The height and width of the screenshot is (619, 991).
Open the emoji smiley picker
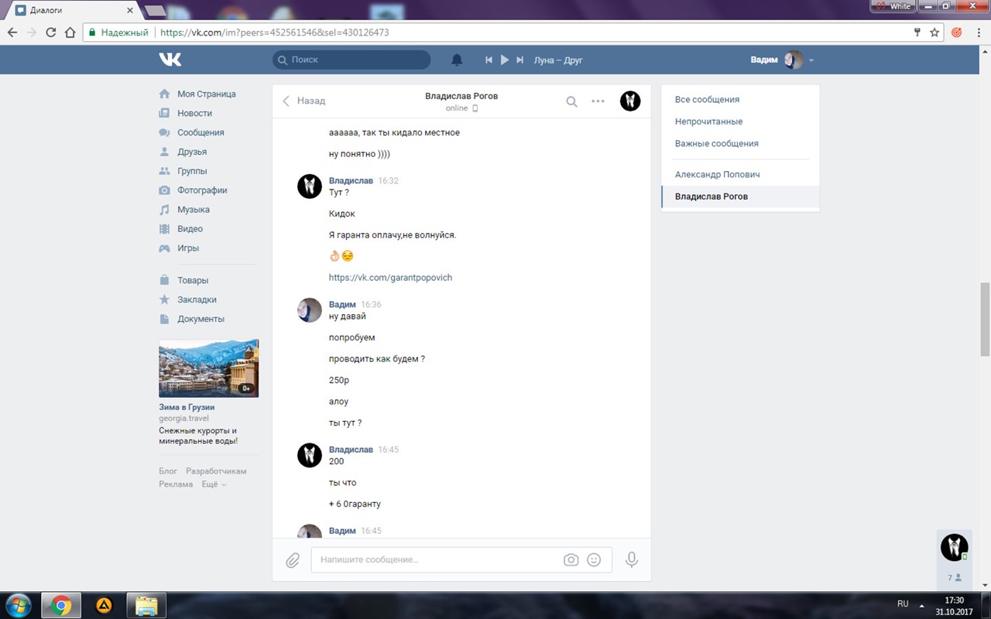click(x=594, y=560)
